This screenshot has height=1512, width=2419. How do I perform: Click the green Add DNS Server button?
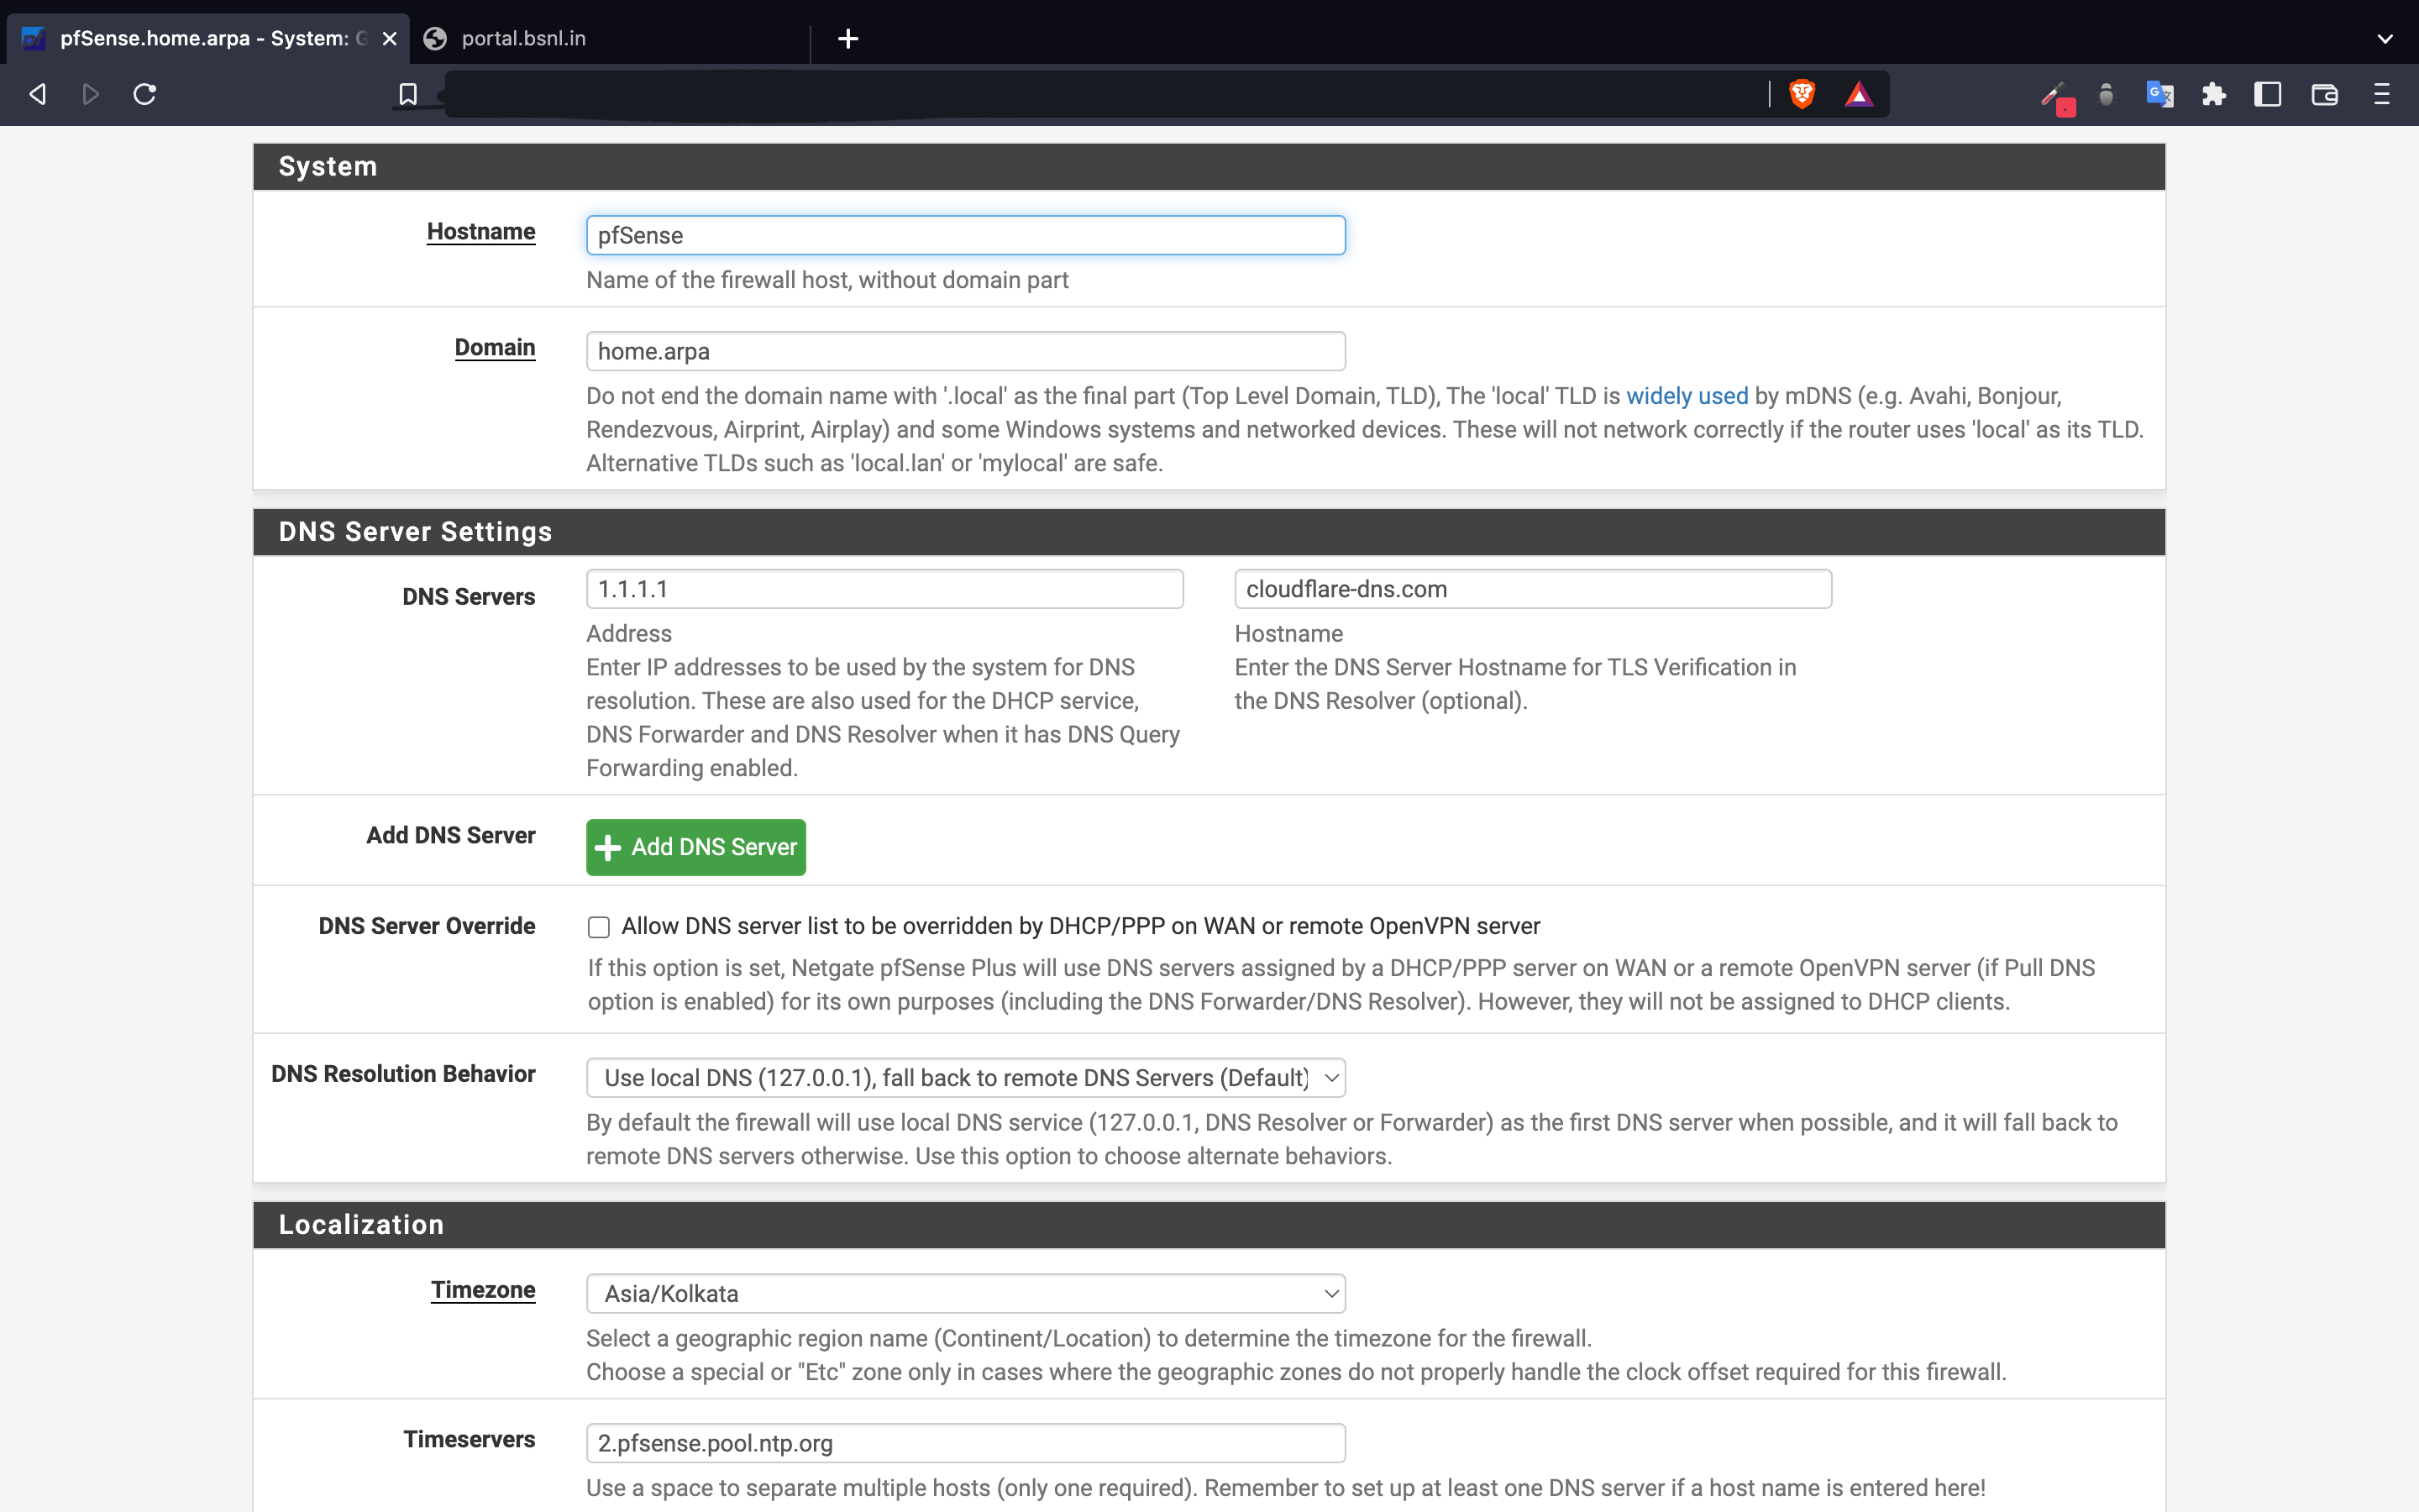pos(695,847)
